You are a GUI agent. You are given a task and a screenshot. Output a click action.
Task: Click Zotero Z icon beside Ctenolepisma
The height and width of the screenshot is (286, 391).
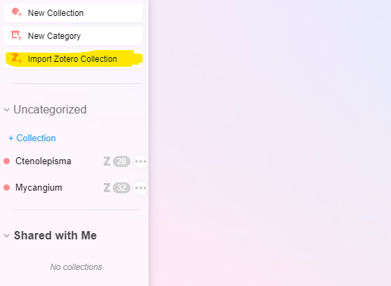coord(107,161)
